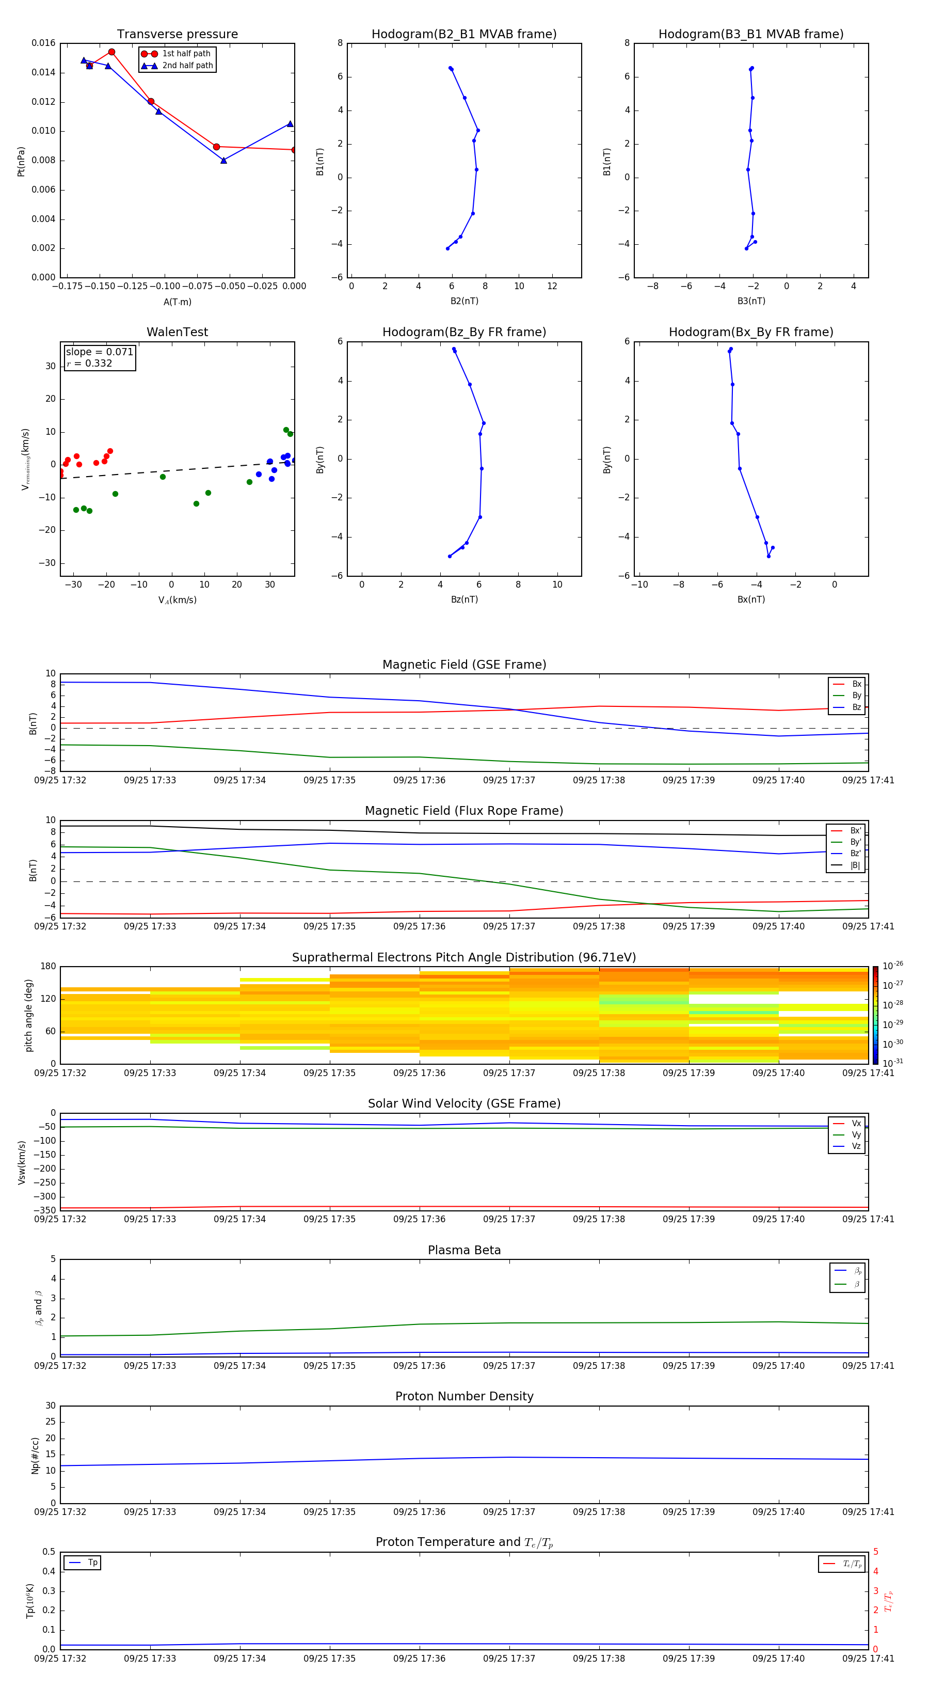Click the pitch angle color scale bar
The width and height of the screenshot is (929, 1704).
click(875, 1015)
